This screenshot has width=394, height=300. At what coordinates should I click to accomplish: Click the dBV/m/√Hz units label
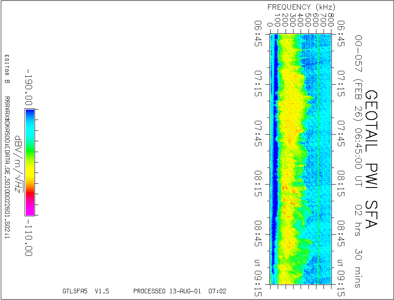click(x=18, y=165)
